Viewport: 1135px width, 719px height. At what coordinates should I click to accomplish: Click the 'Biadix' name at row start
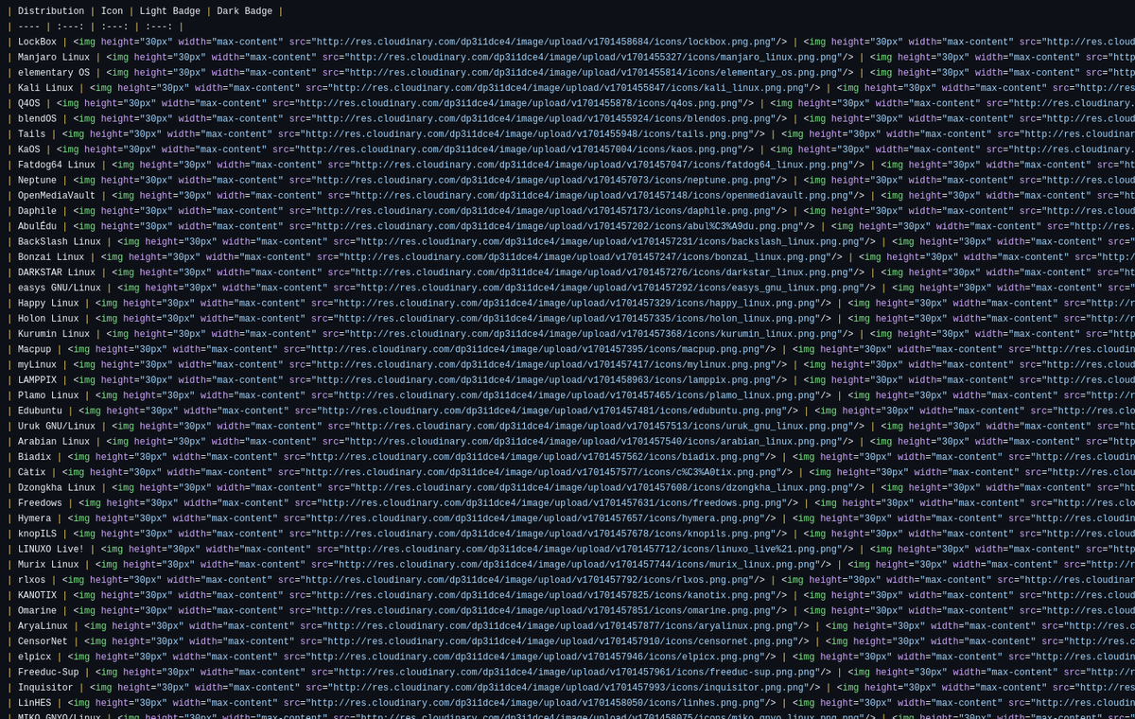34,457
